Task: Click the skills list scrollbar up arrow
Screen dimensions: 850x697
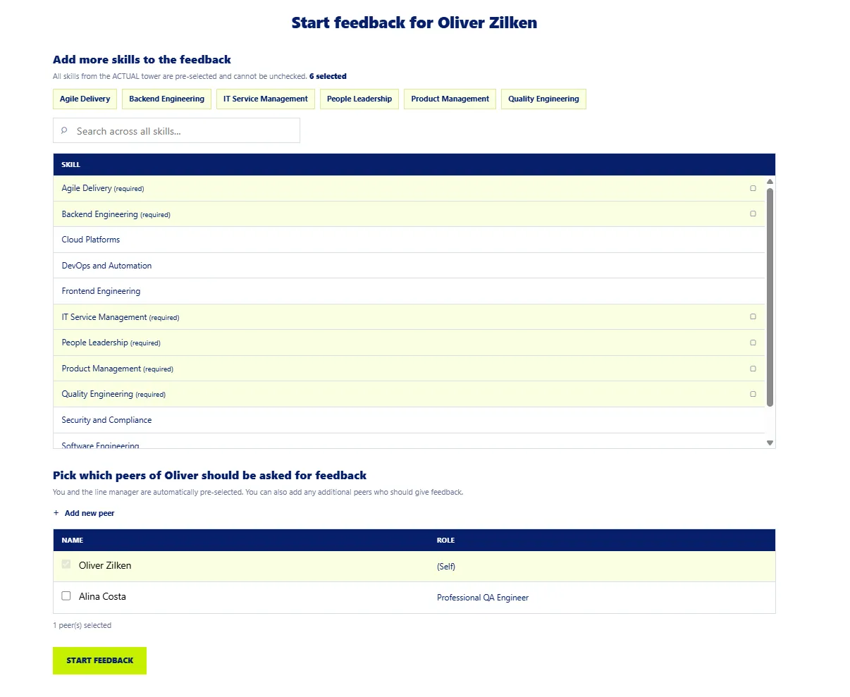Action: coord(770,182)
